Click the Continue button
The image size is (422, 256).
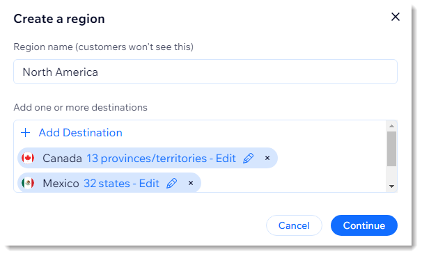click(x=364, y=225)
